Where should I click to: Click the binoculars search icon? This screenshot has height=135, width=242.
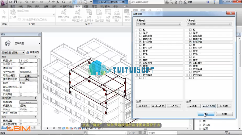click(x=167, y=2)
